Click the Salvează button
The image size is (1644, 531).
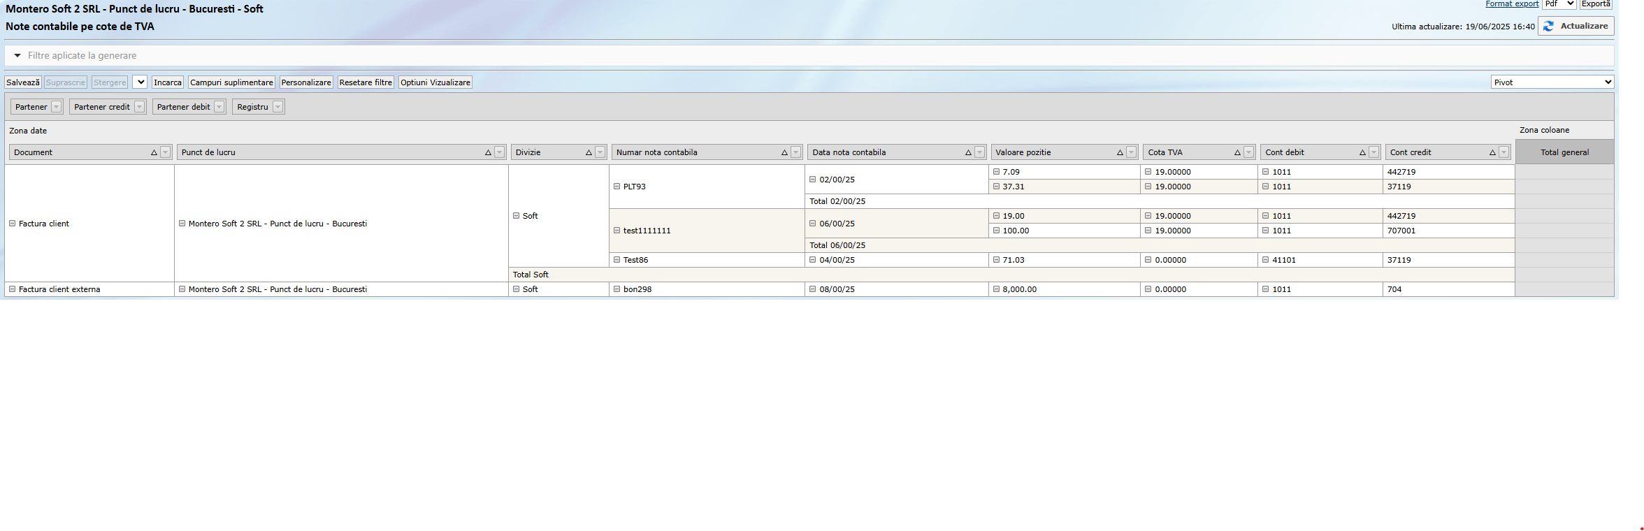coord(23,82)
